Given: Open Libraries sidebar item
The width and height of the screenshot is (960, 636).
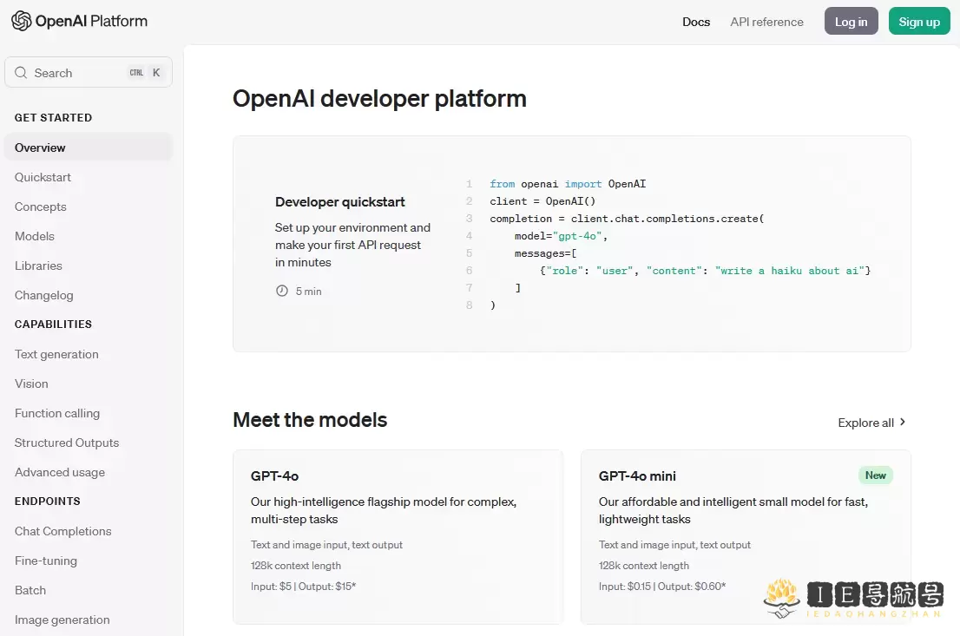Looking at the screenshot, I should [x=38, y=266].
